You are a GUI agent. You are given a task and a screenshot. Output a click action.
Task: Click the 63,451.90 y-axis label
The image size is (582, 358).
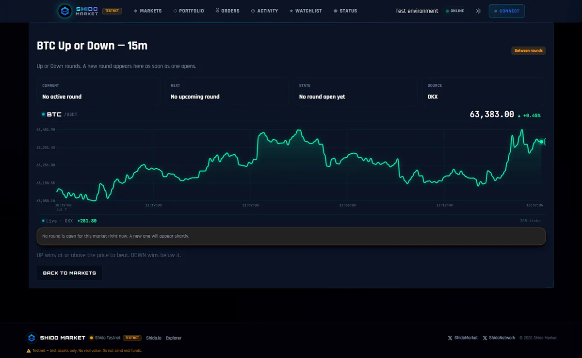pyautogui.click(x=46, y=130)
